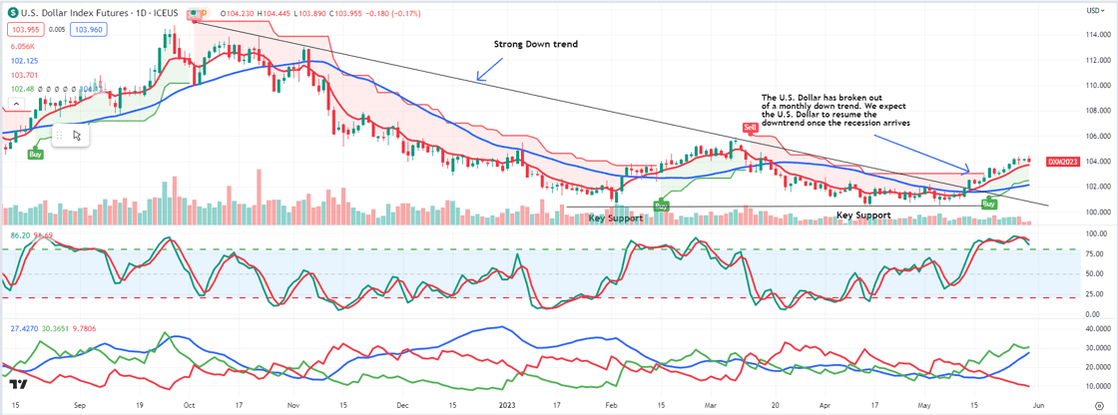
Task: Click the volume value 6.056K
Action: [21, 46]
